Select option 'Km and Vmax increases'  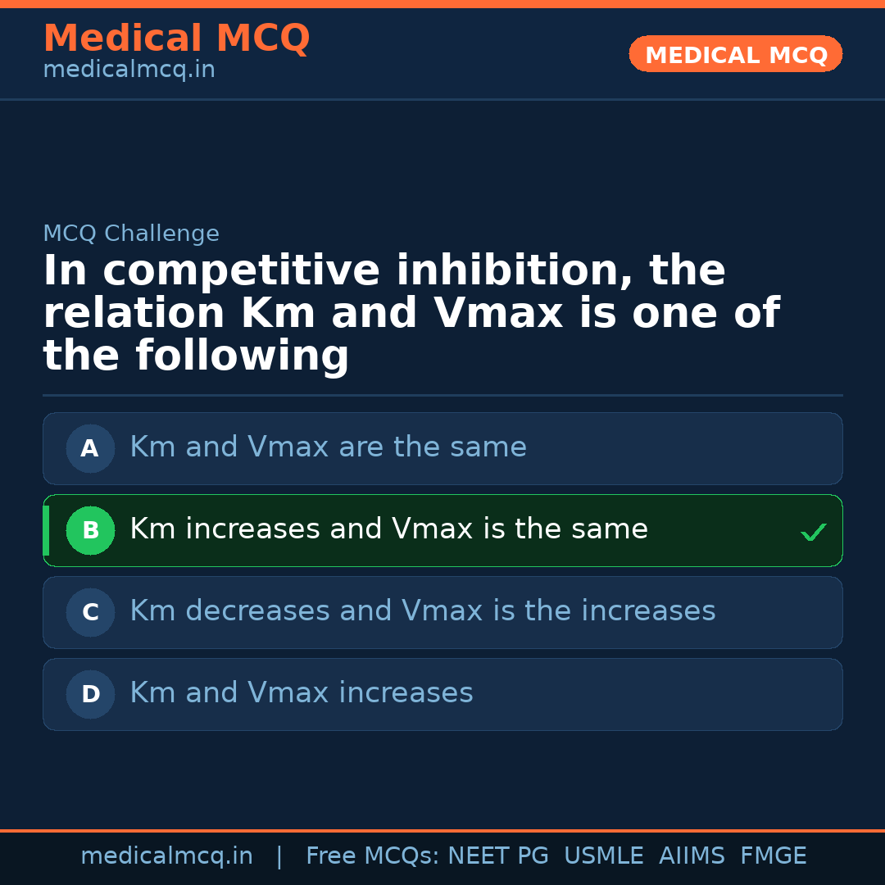tap(301, 693)
